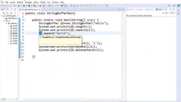Select the Console view tab

160,9
